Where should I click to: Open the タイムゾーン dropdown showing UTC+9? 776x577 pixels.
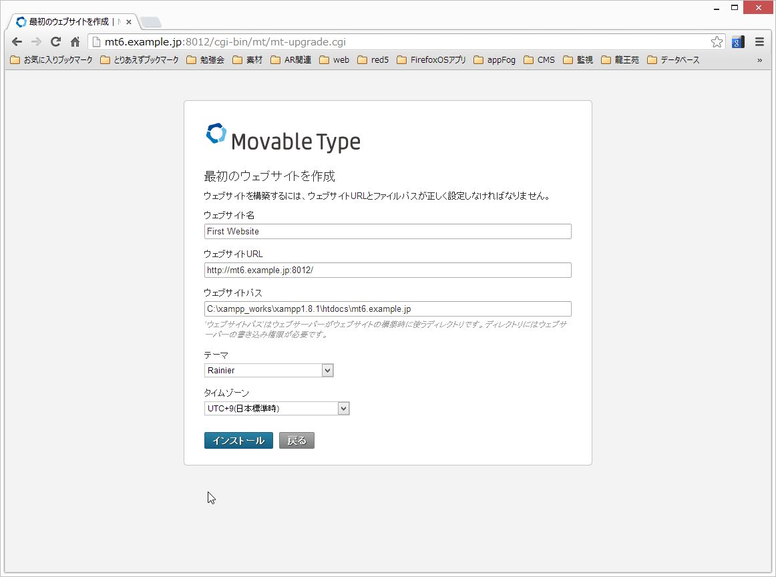click(276, 408)
